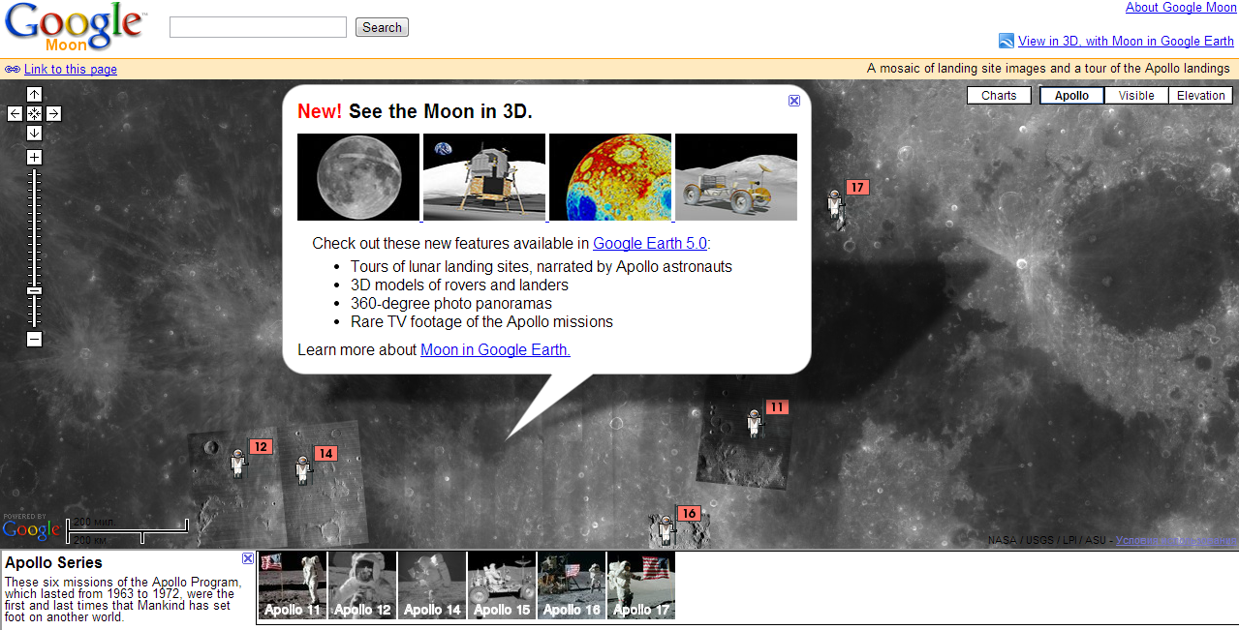1239x630 pixels.
Task: Select the Apollo 11 mission thumbnail
Action: point(293,585)
